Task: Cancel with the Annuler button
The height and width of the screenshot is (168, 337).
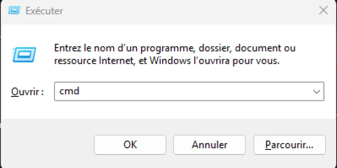Action: click(x=209, y=145)
